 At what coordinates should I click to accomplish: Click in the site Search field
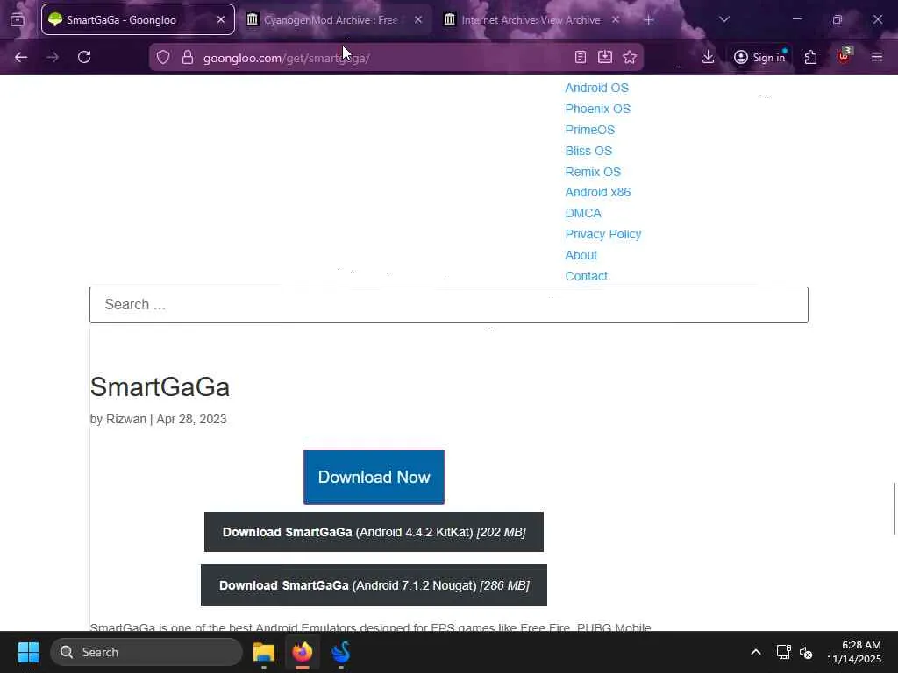click(449, 305)
